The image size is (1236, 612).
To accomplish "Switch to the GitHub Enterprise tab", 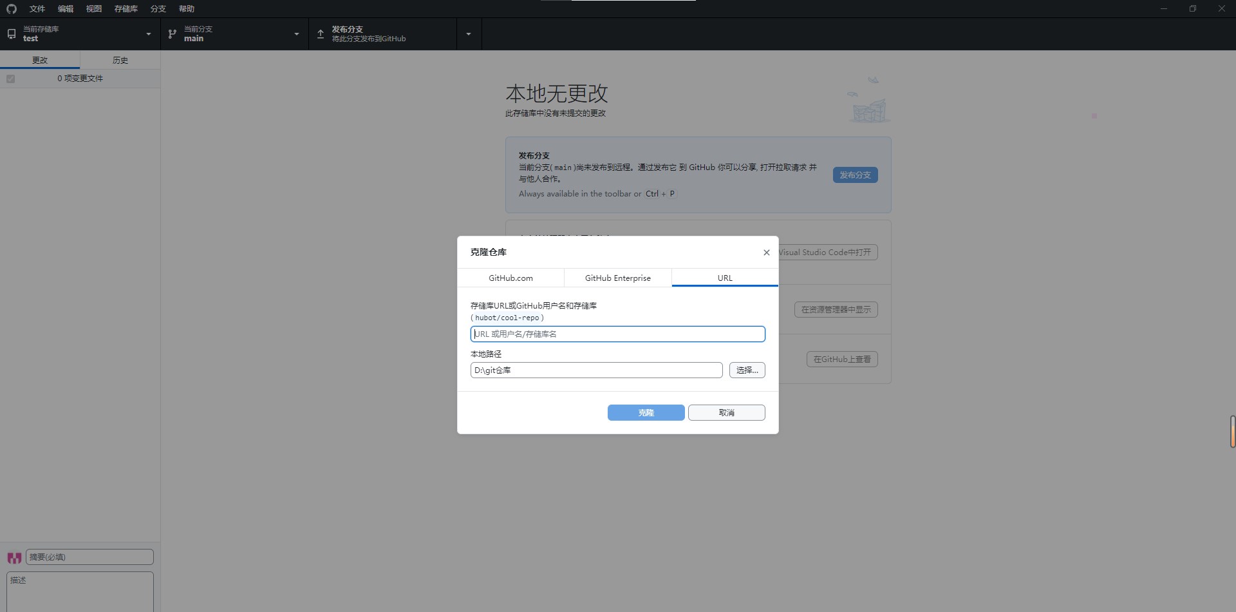I will (617, 278).
